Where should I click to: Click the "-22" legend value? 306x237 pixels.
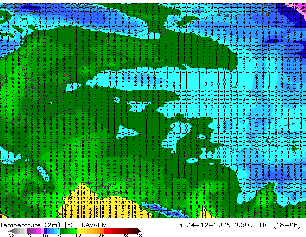(x=28, y=235)
